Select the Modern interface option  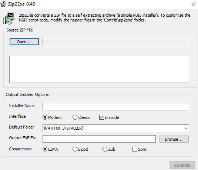tap(52, 117)
